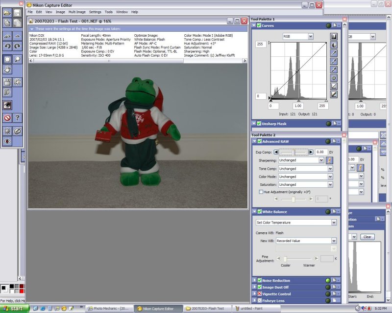Click the small mountains zoom-out icon
The height and width of the screenshot is (313, 392).
pyautogui.click(x=17, y=36)
